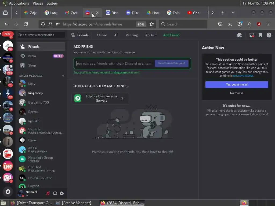Select Friends in the sidebar

41,47
